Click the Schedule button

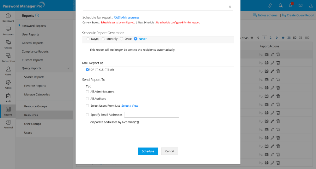pyautogui.click(x=148, y=151)
